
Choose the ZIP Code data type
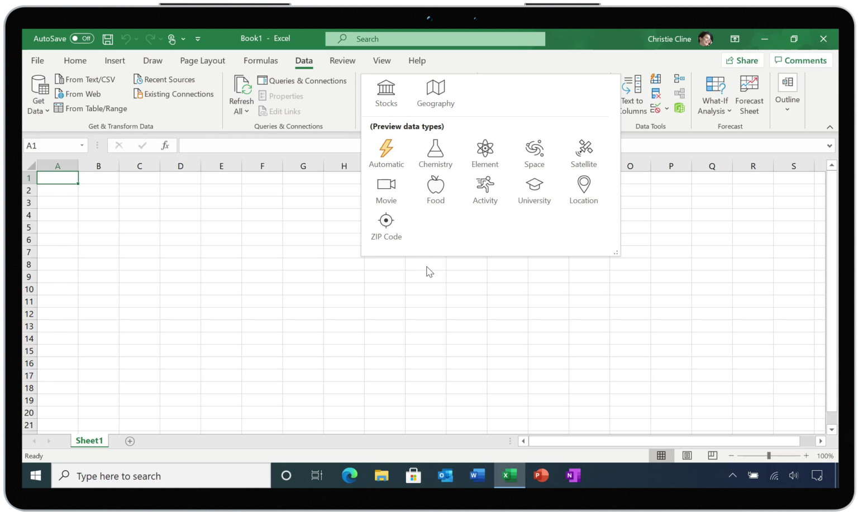click(x=386, y=226)
